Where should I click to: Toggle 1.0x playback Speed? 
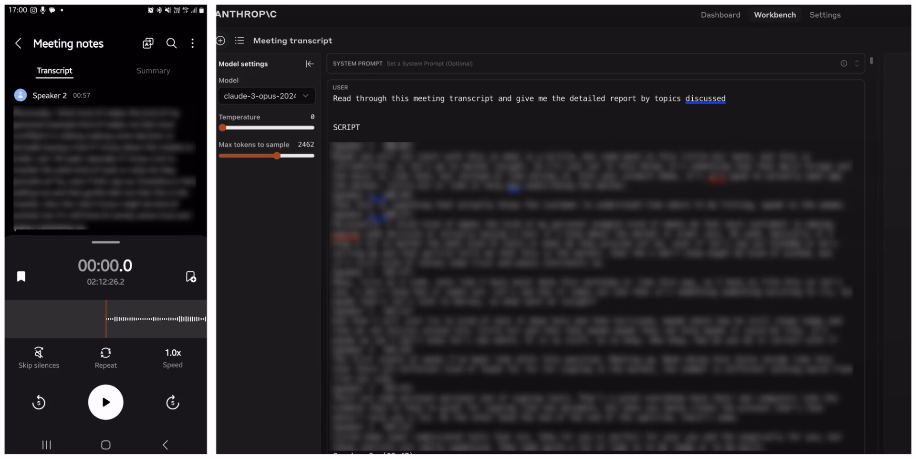click(x=173, y=357)
